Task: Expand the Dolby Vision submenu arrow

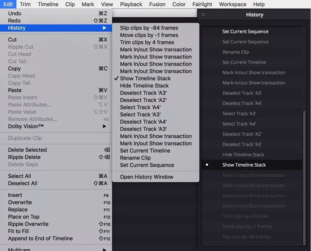Action: 104,126
